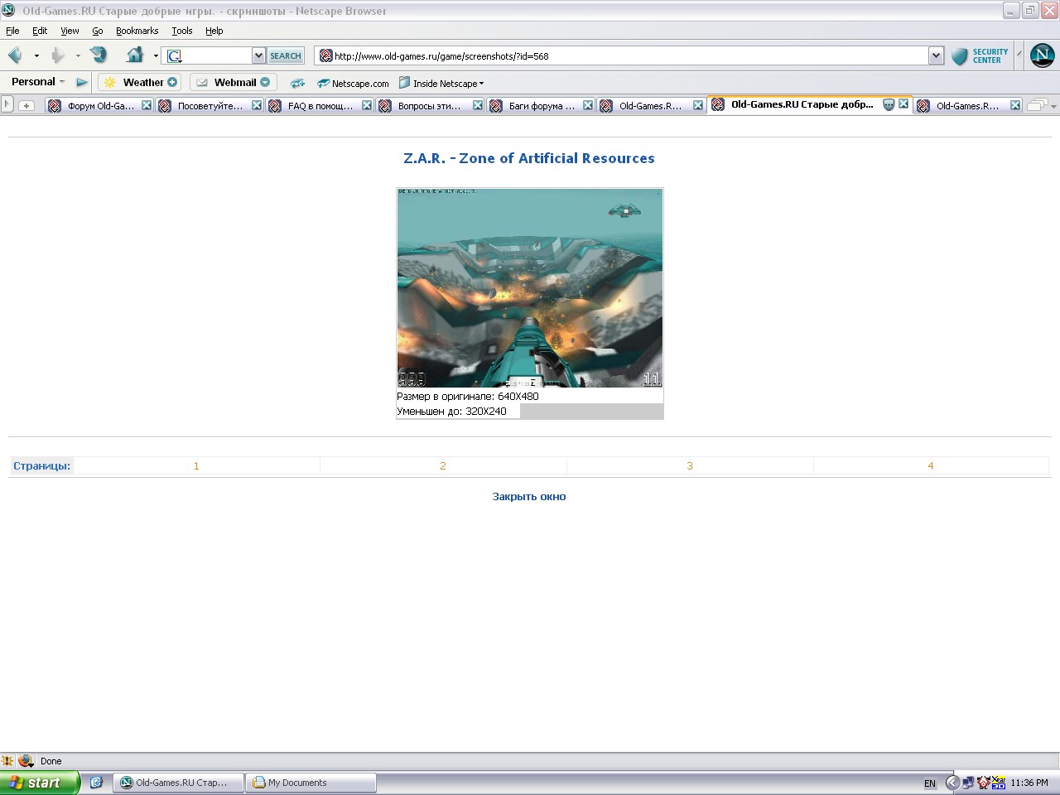Screen dimensions: 1060x795
Task: Open the Forward history dropdown arrow
Action: 78,56
